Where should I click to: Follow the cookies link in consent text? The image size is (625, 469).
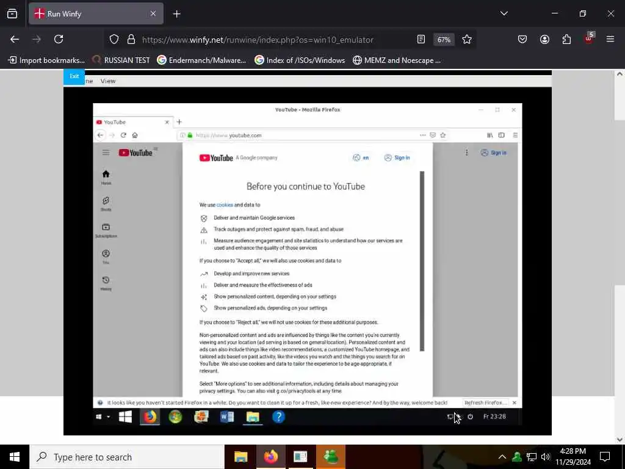225,205
